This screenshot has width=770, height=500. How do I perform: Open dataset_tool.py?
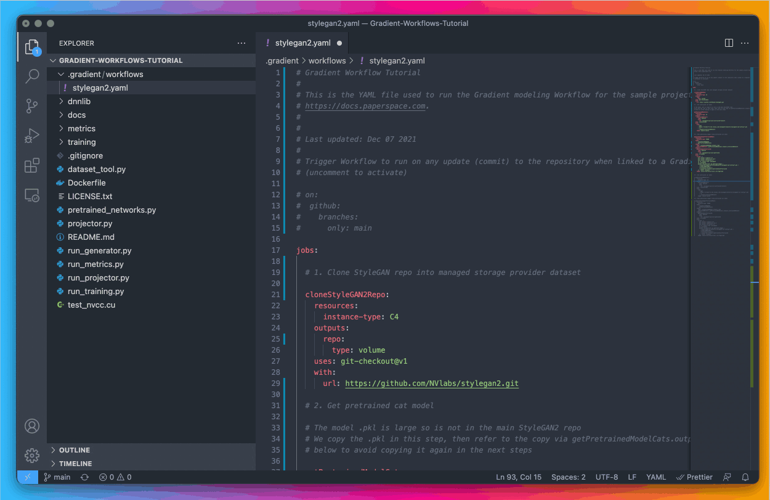(152, 169)
